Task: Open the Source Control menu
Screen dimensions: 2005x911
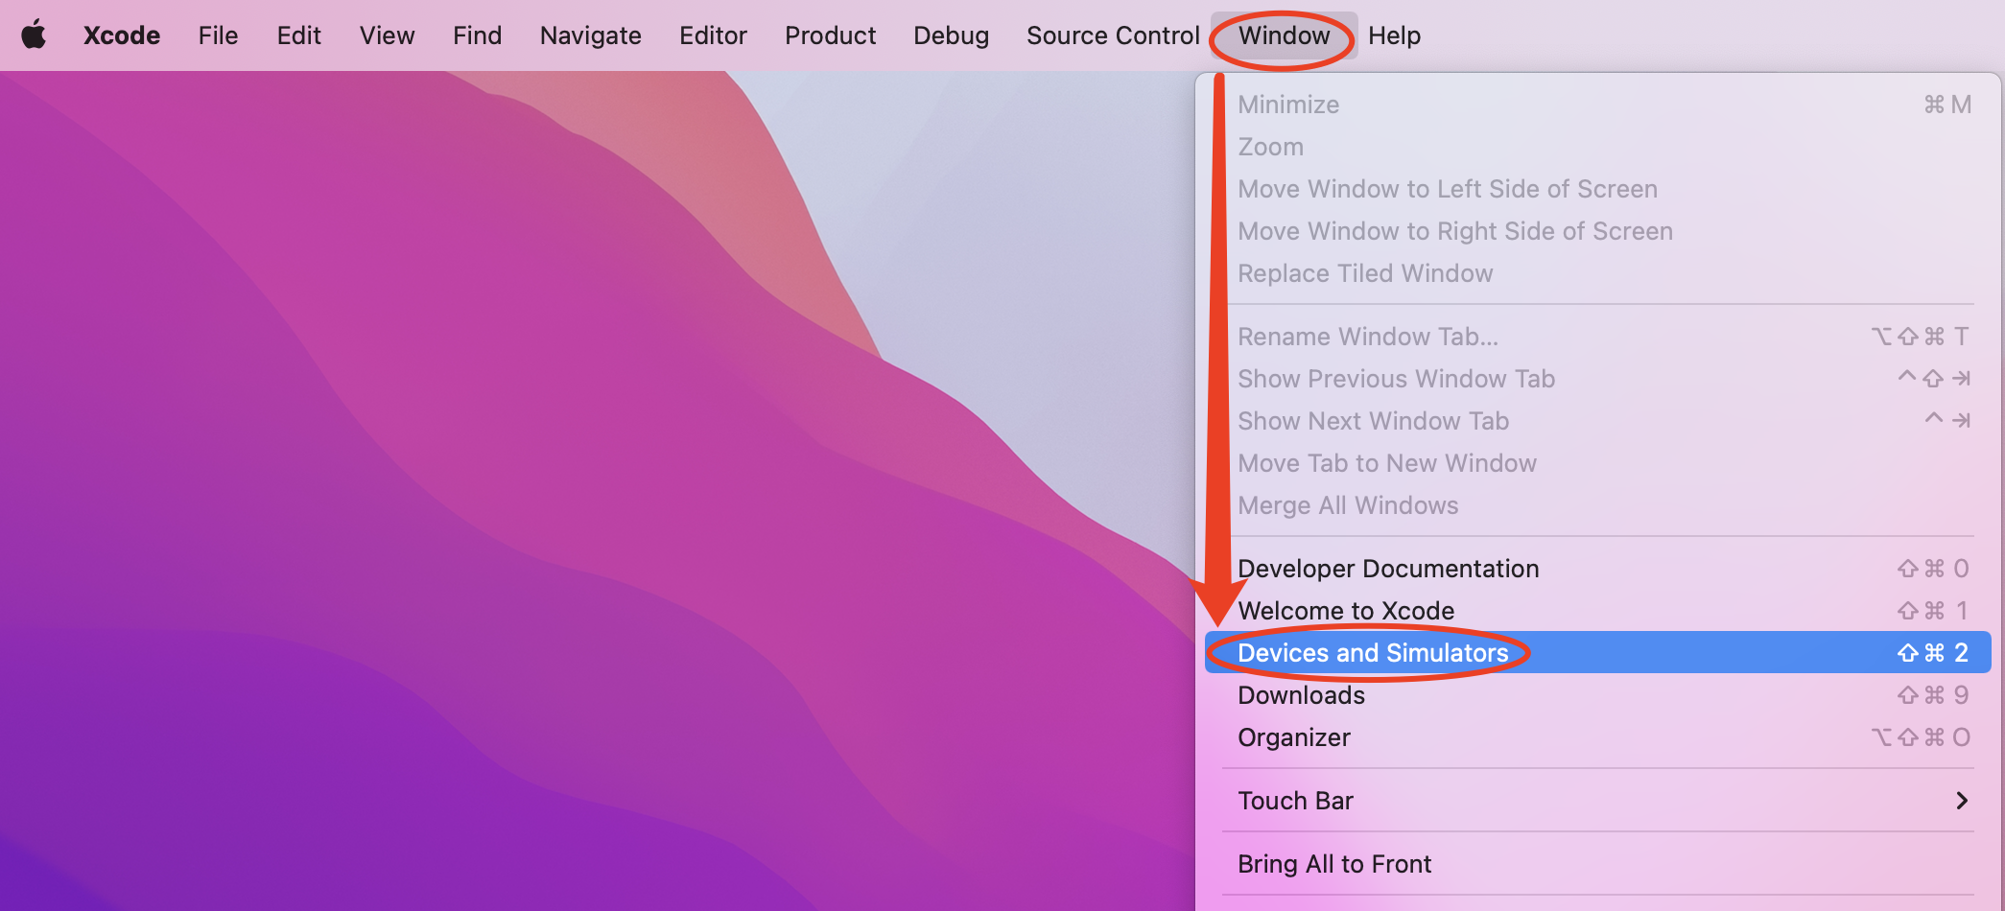Action: (x=1113, y=35)
